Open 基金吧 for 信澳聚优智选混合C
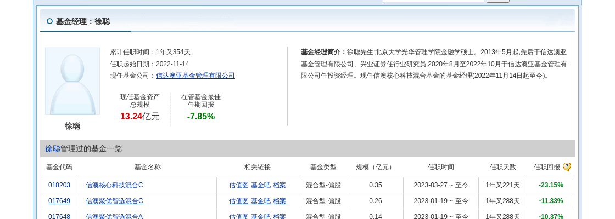This screenshot has height=219, width=615. coord(261,201)
